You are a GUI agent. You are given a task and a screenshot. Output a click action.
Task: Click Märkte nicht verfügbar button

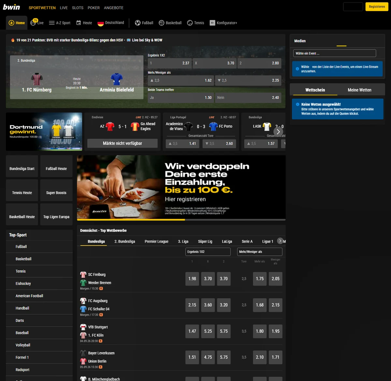[123, 143]
